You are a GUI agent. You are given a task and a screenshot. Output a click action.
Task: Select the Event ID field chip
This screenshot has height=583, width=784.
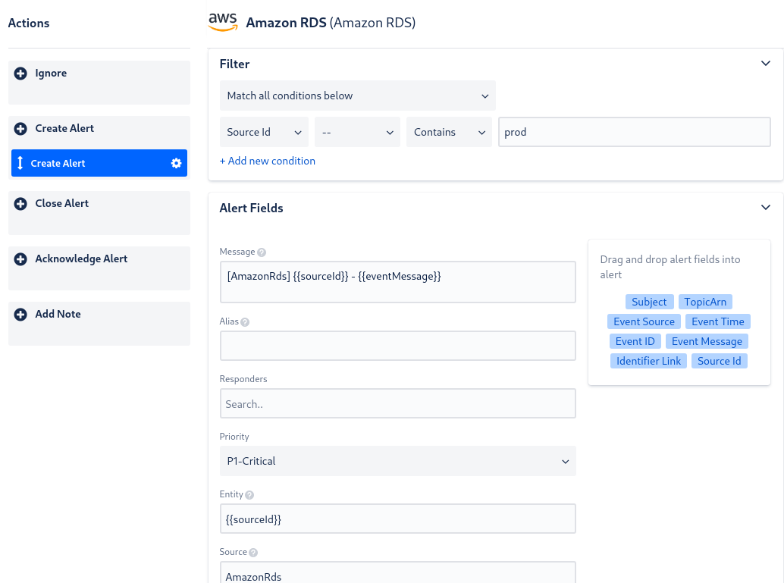(635, 341)
